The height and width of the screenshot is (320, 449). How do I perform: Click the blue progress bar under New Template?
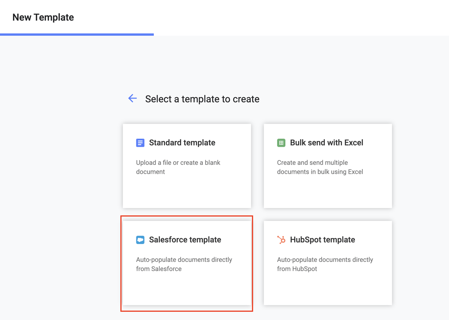[x=77, y=34]
